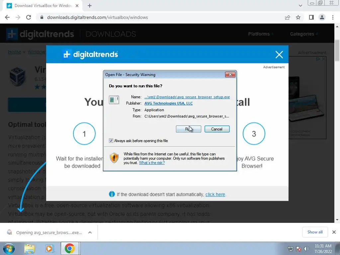
Task: Click the application file icon in dialog
Action: click(114, 100)
